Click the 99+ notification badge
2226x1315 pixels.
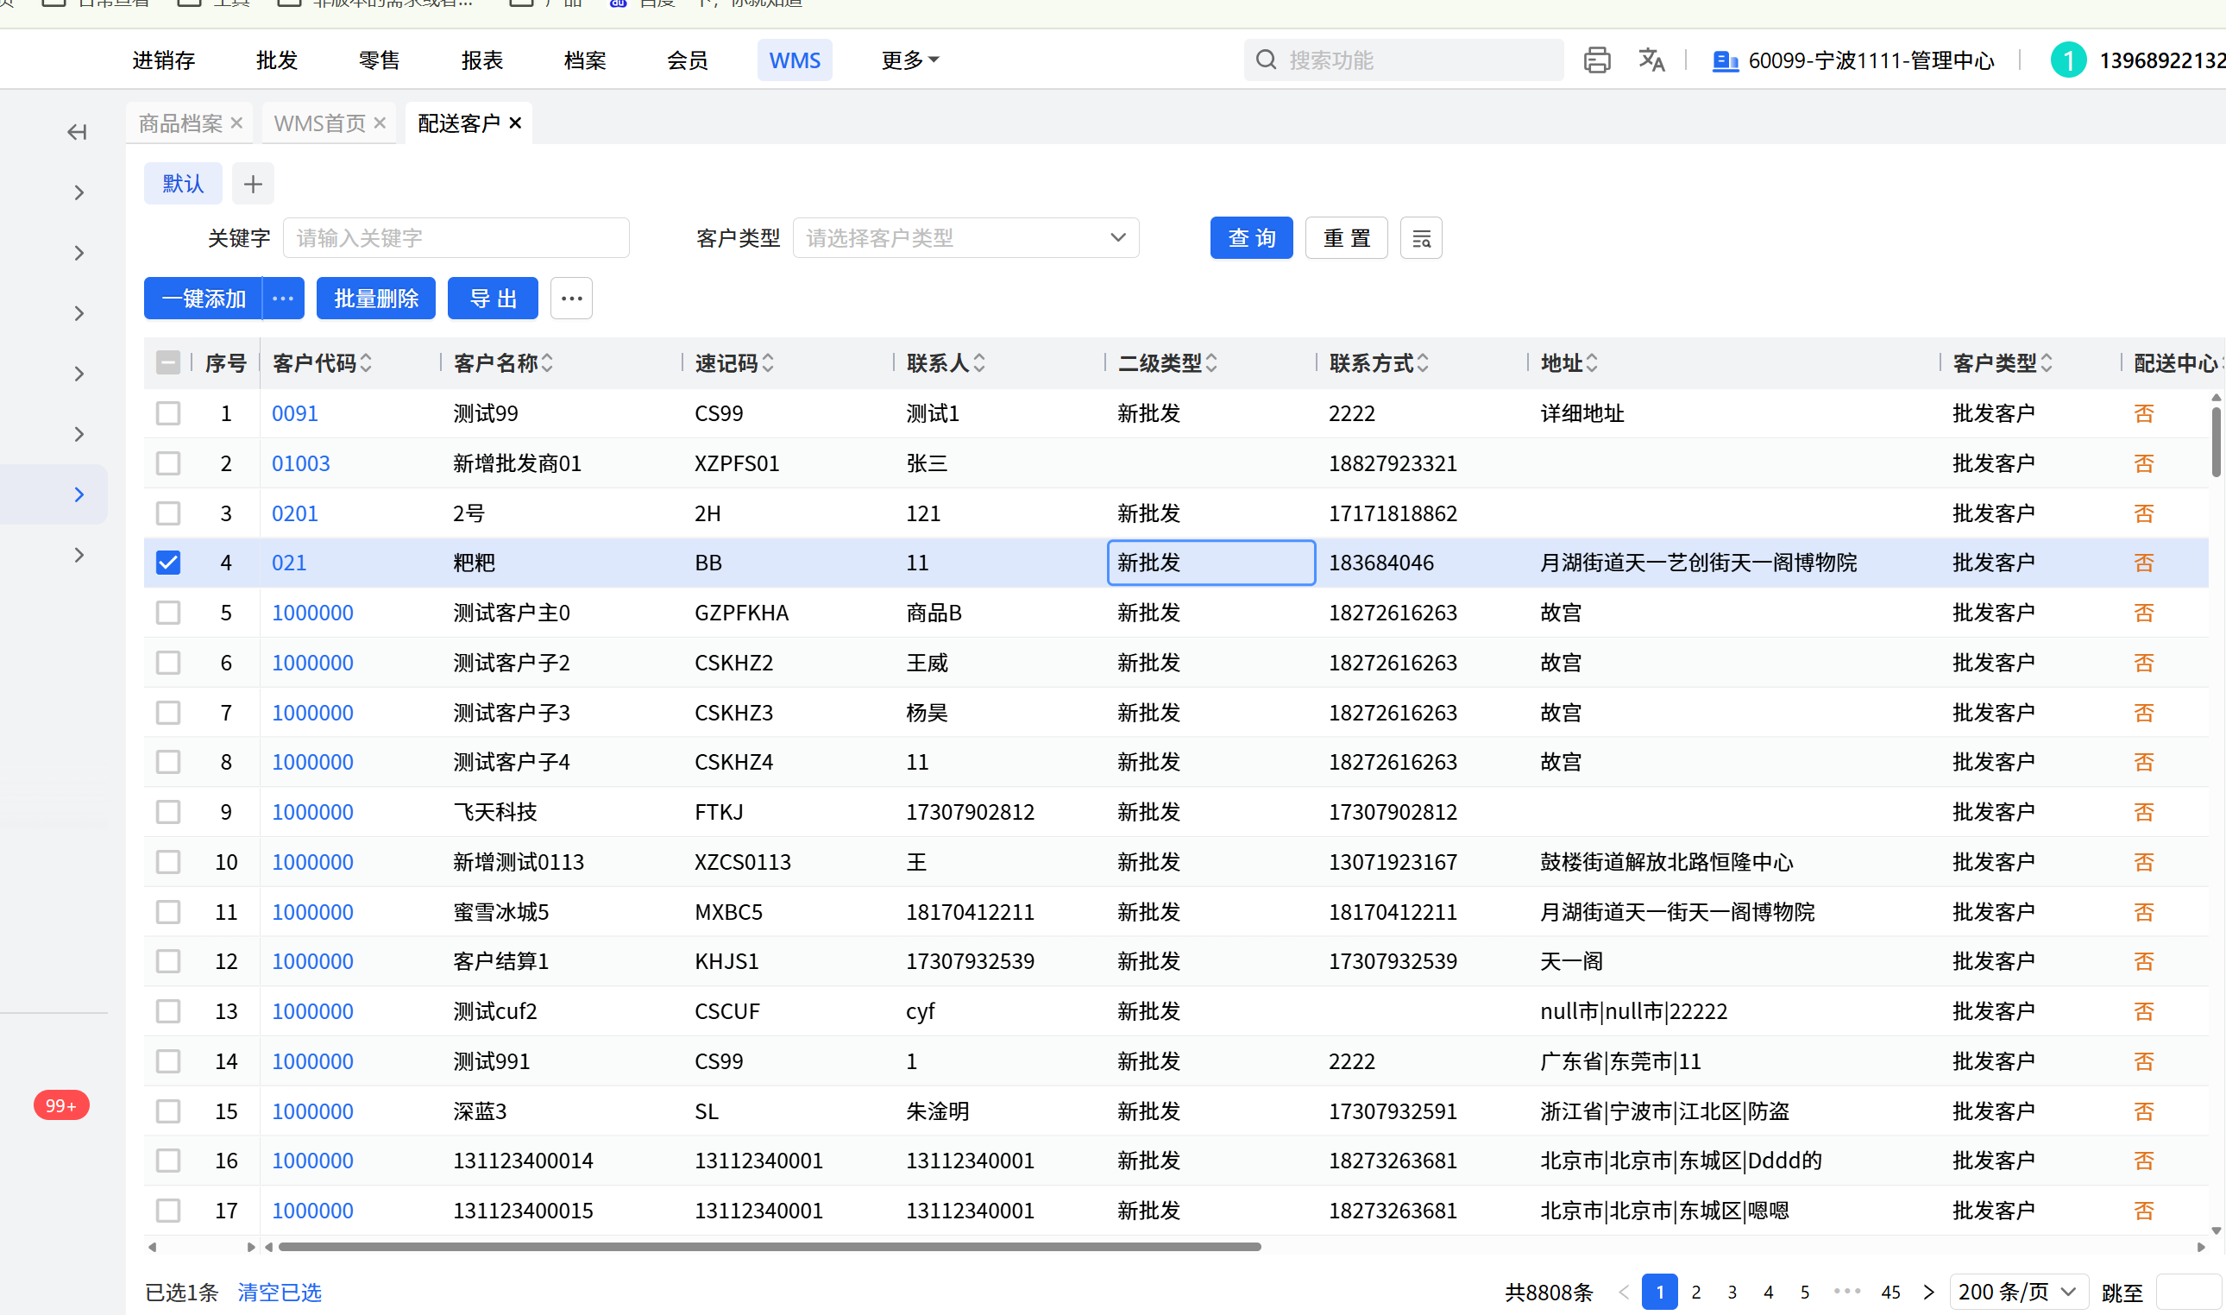click(61, 1105)
